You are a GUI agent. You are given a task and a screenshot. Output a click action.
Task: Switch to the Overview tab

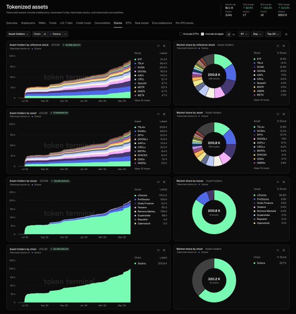12,23
